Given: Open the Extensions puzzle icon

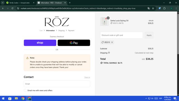Looking at the screenshot, I should 164,8.
